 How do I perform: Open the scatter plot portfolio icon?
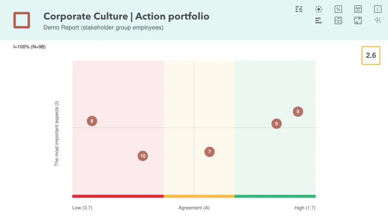point(378,20)
